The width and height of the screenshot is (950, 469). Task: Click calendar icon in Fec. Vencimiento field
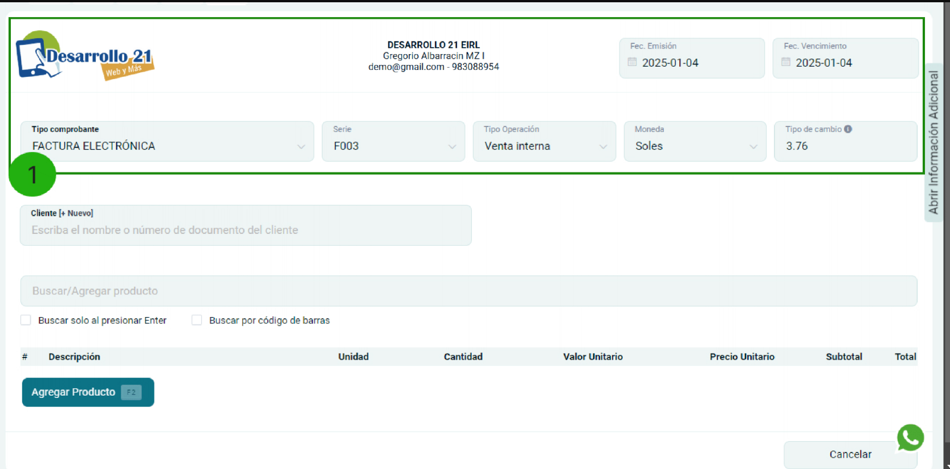[786, 62]
